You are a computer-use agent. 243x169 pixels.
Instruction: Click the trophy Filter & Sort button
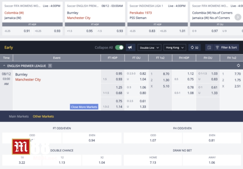click(226, 48)
